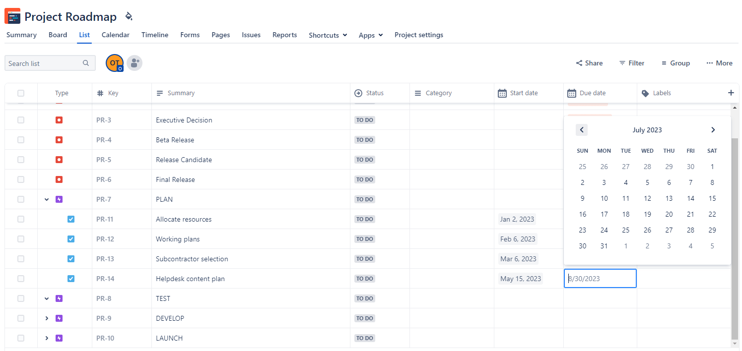This screenshot has width=742, height=351.
Task: Tick the select-all checkbox in the header
Action: [21, 93]
